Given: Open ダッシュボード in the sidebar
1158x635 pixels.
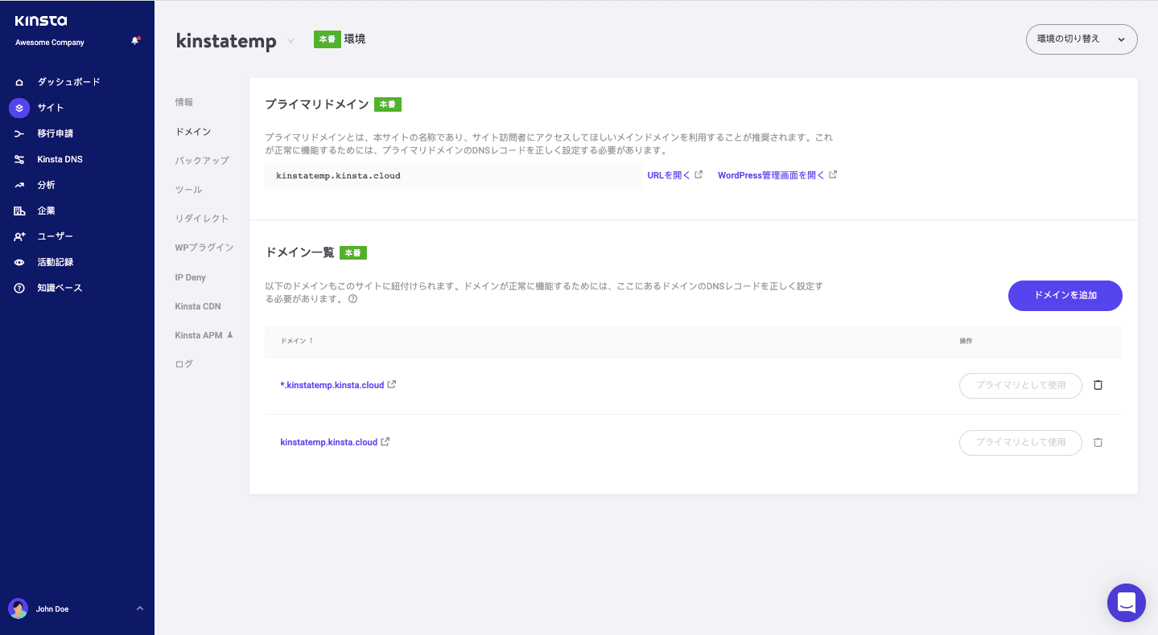Looking at the screenshot, I should pos(68,82).
